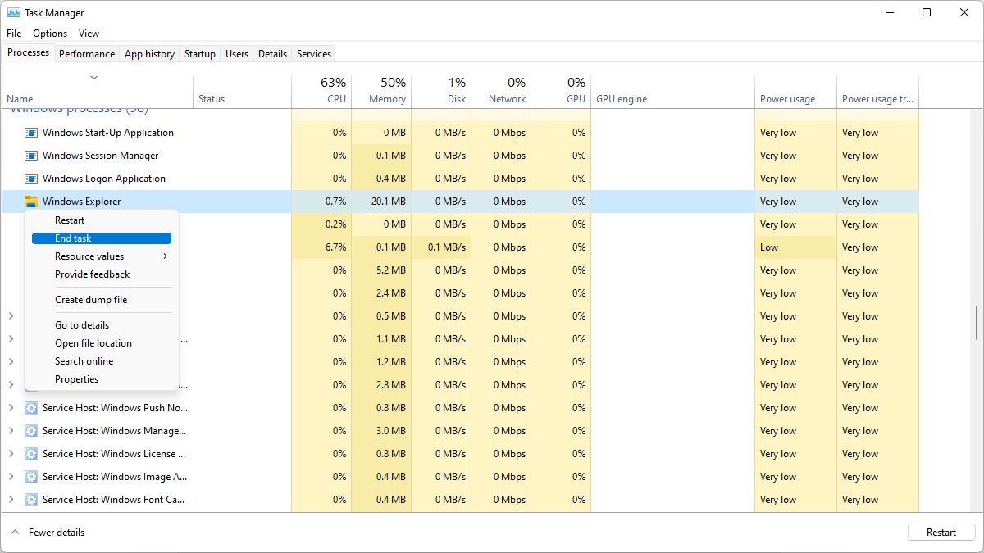This screenshot has height=553, width=984.
Task: Select Open file location in context menu
Action: pyautogui.click(x=93, y=343)
